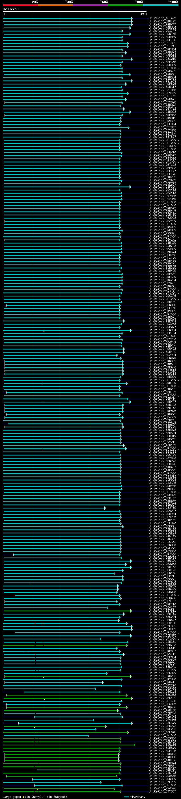The width and height of the screenshot is (181, 799).
Task: Open hit UniRef100_A9RVF7
Action: click(x=162, y=24)
